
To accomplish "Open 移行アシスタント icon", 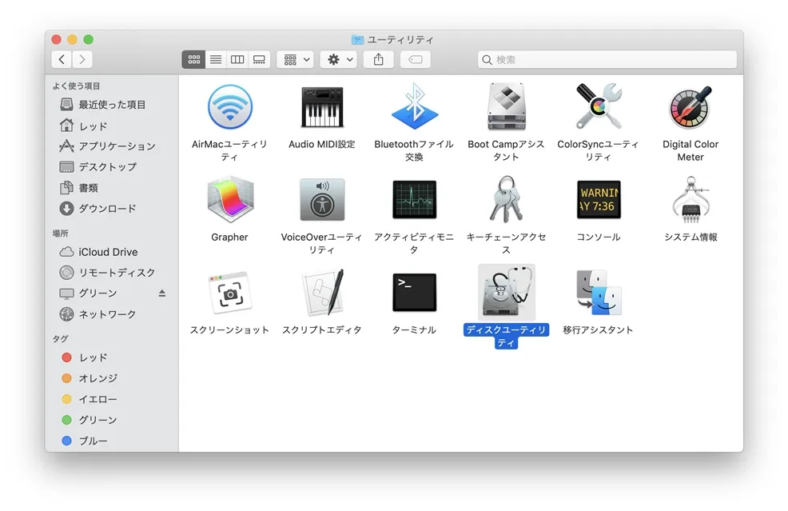I will 598,292.
